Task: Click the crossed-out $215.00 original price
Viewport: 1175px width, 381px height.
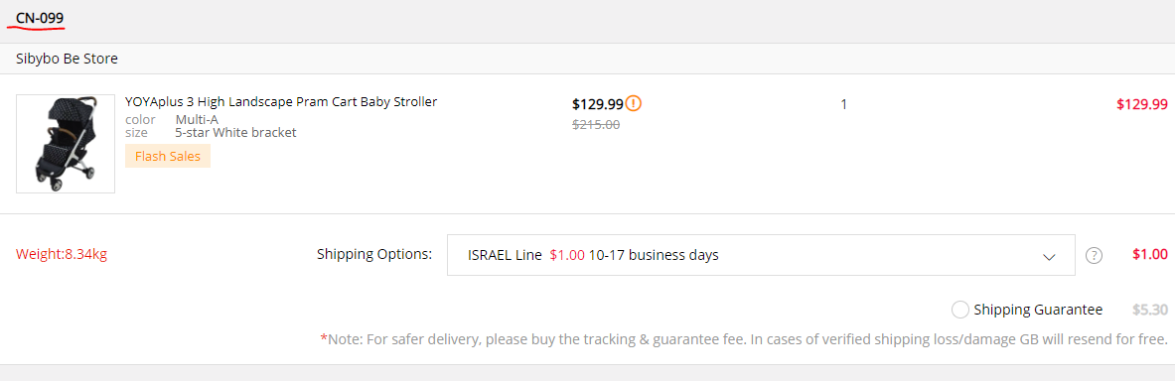Action: (596, 125)
